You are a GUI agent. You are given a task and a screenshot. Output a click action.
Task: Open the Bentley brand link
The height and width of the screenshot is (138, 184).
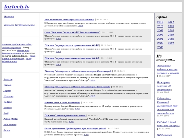(x=8, y=108)
